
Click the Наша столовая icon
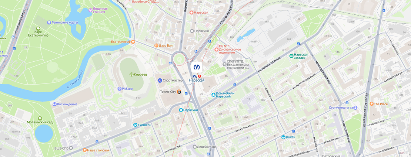click(85, 150)
